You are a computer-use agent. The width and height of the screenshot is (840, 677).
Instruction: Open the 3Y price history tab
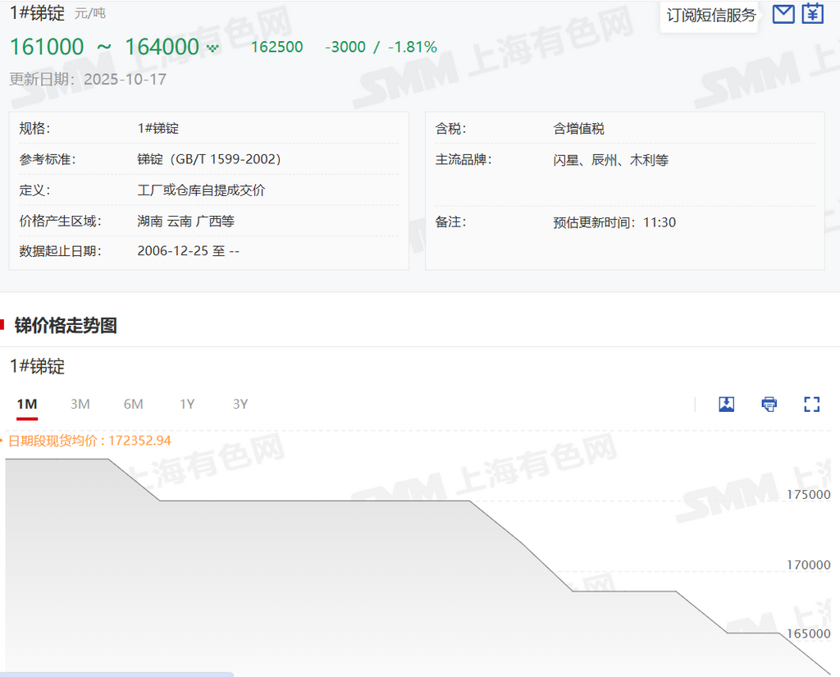pyautogui.click(x=240, y=404)
